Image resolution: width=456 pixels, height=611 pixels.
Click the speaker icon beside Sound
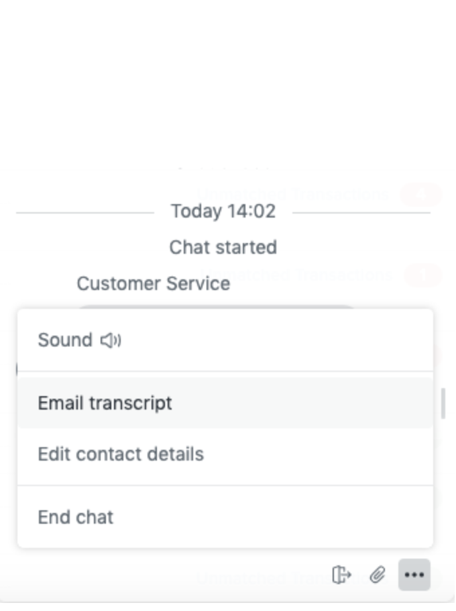pyautogui.click(x=111, y=340)
